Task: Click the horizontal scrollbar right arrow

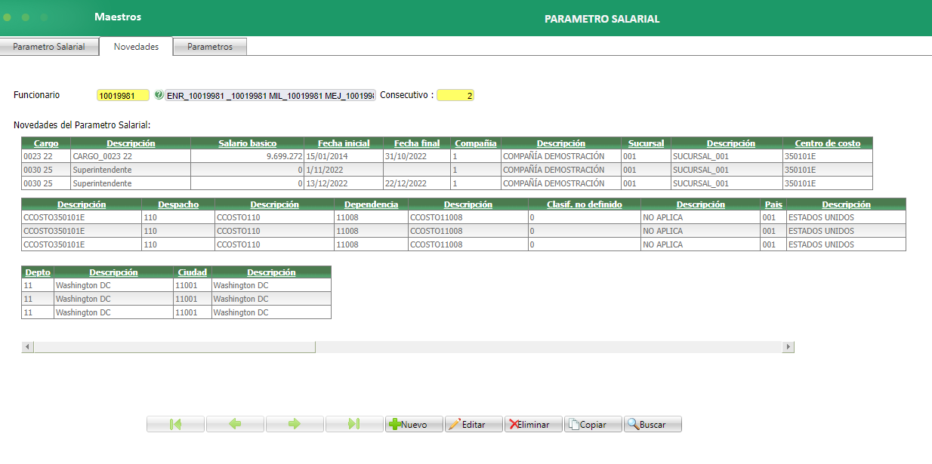Action: tap(788, 347)
